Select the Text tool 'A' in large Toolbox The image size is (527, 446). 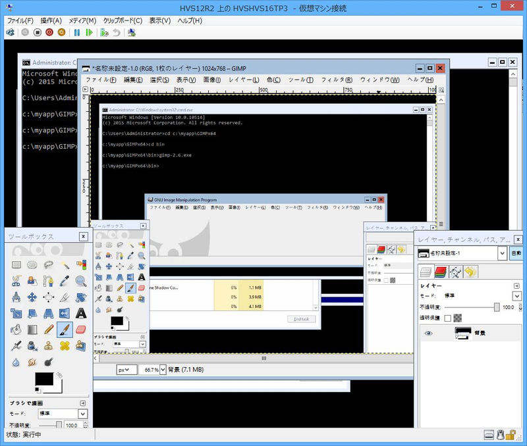coord(81,313)
